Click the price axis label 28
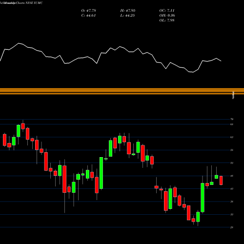This screenshot has width=244, height=244. [x=232, y=227]
